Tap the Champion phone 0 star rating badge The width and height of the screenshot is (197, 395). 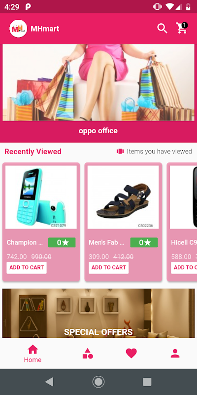62,242
